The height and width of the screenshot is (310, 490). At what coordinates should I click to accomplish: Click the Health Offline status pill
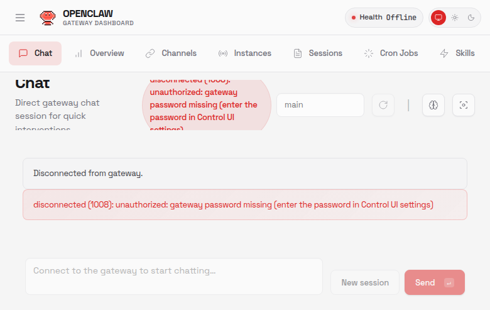point(384,18)
